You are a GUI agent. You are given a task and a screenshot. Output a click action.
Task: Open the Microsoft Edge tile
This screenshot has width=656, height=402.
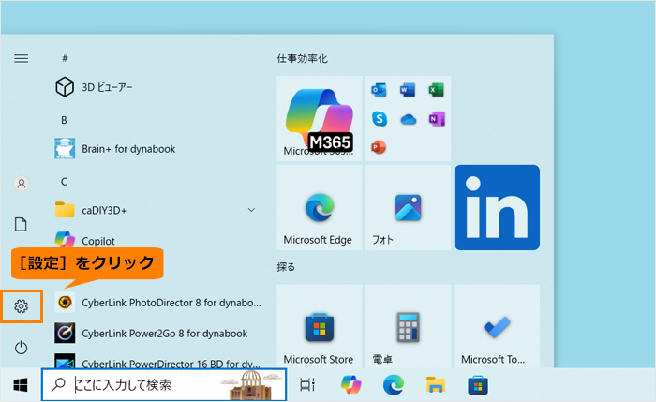coord(320,207)
